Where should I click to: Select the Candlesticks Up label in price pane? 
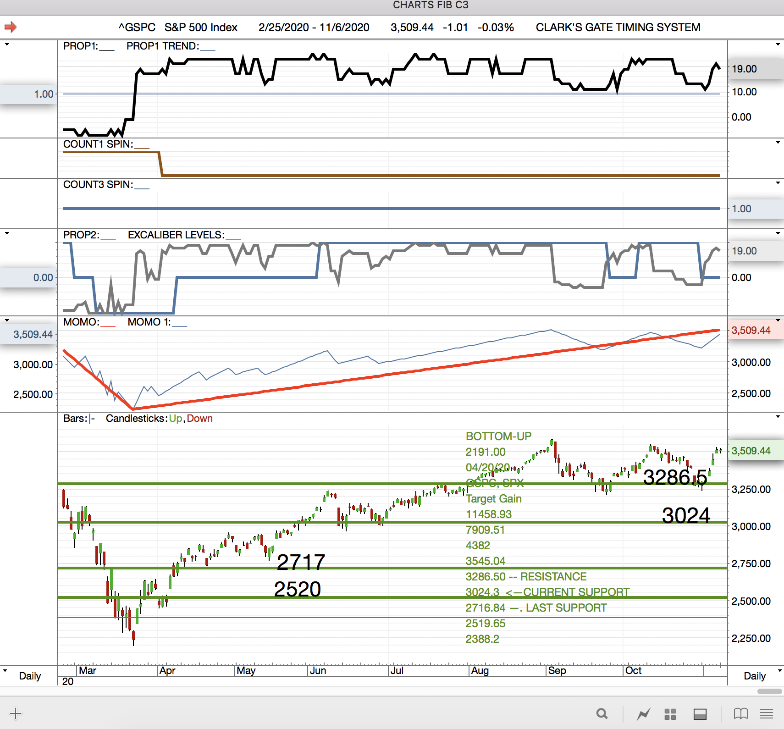(x=175, y=419)
